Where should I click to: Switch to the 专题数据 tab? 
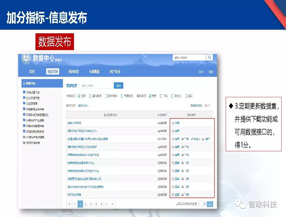(95, 71)
